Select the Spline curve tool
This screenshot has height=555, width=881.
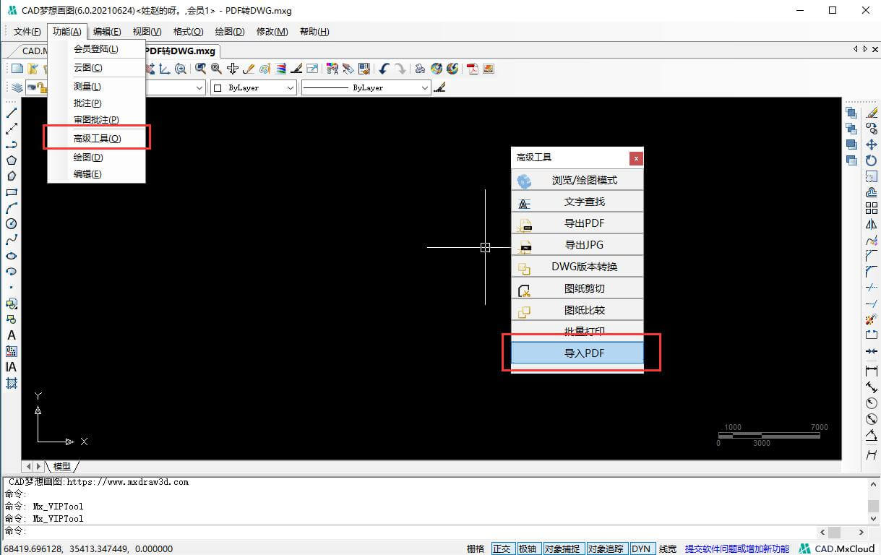pyautogui.click(x=12, y=240)
